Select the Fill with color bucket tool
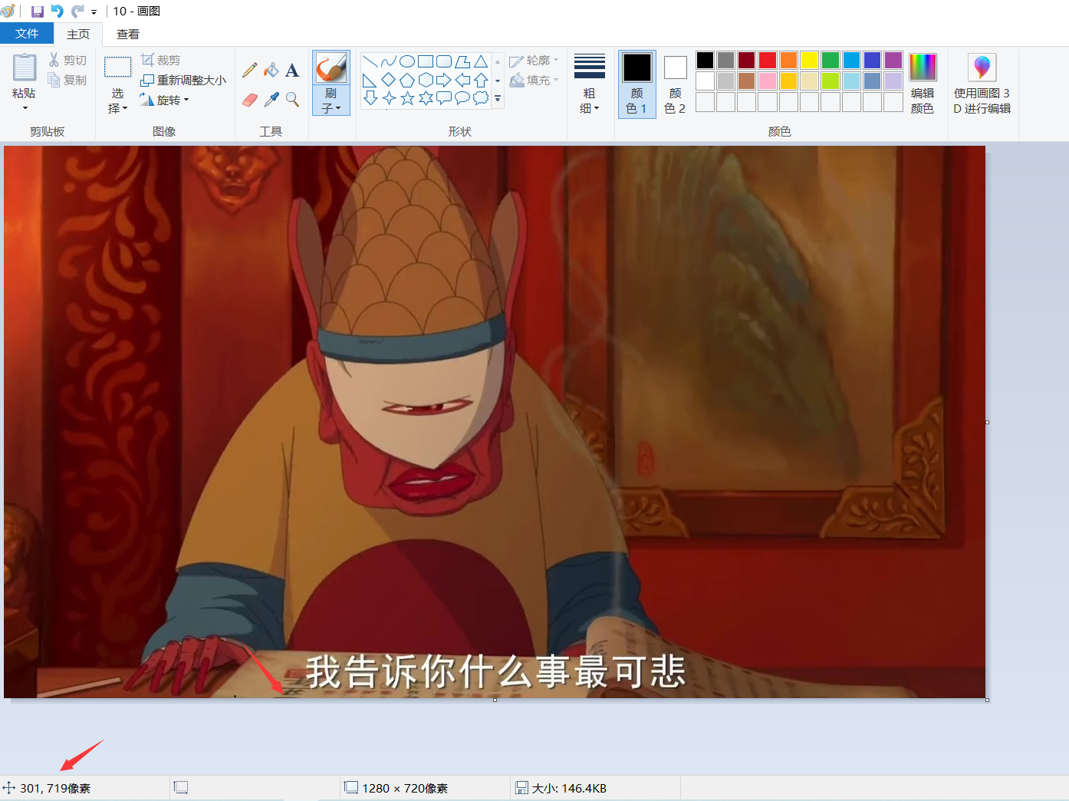This screenshot has width=1069, height=801. pos(271,71)
